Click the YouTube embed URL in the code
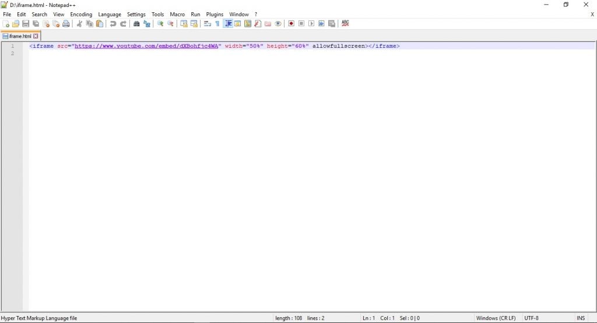The width and height of the screenshot is (597, 323). (146, 46)
